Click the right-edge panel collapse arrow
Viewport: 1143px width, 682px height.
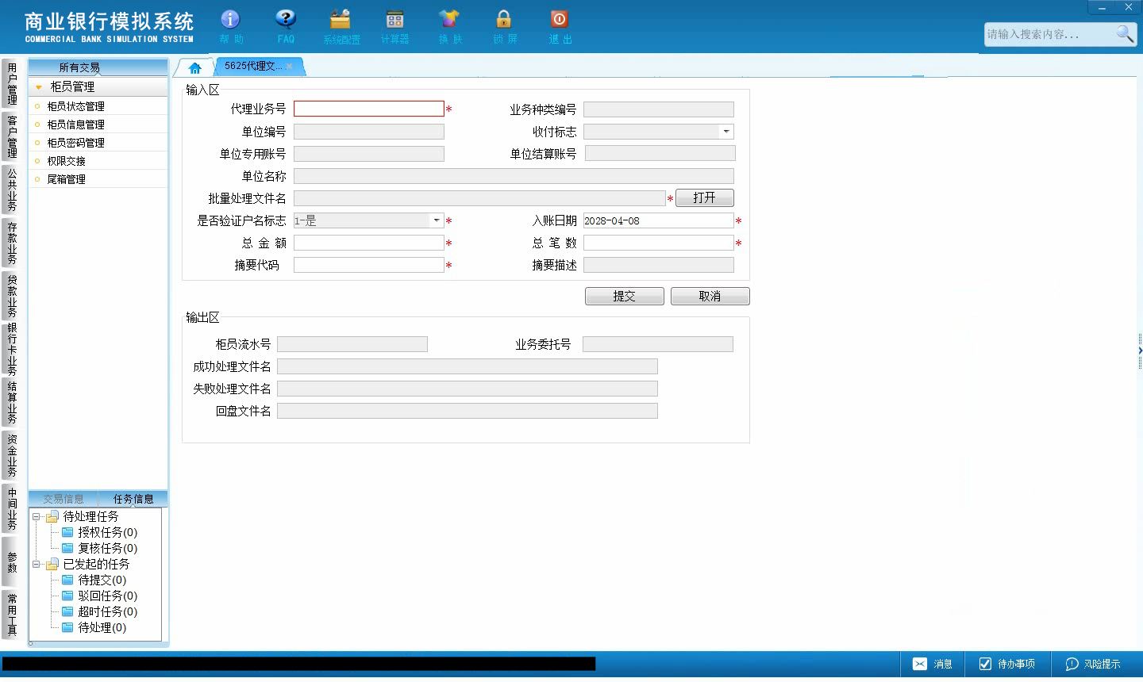(1140, 350)
